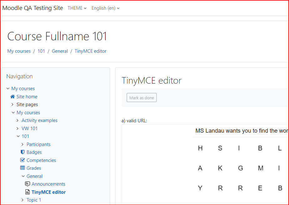Screen dimensions: 289x205
Task: Click the TinyMCE editor page heading
Action: pyautogui.click(x=151, y=81)
